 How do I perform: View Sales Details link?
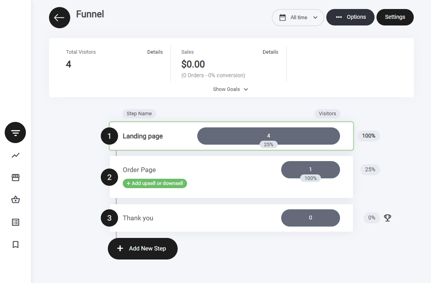tap(270, 52)
